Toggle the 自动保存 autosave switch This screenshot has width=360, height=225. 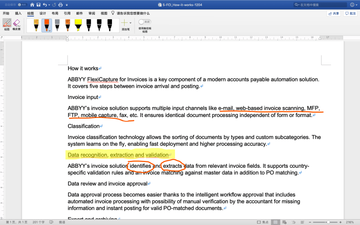point(22,5)
